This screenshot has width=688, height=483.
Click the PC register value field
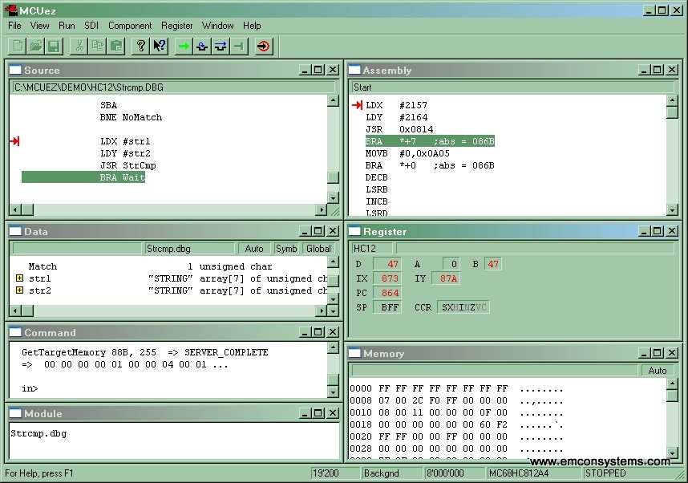click(387, 293)
